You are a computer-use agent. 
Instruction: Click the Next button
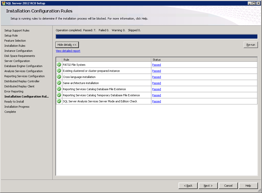(x=208, y=186)
